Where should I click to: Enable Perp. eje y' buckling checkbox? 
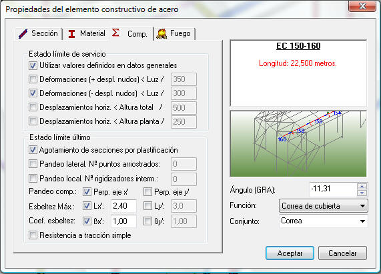[x=147, y=192]
